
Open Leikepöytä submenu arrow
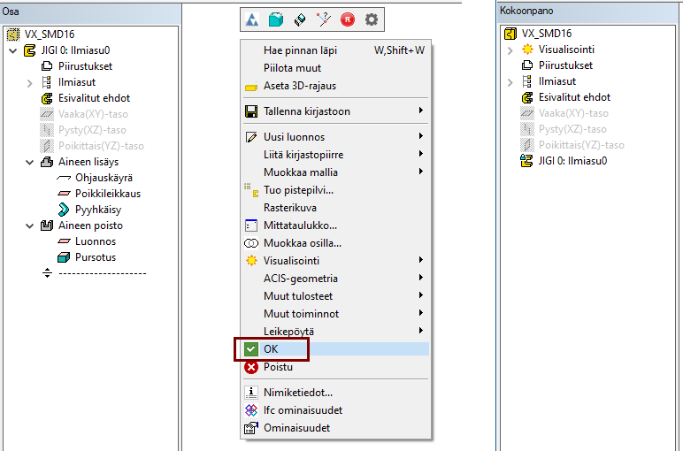(421, 331)
